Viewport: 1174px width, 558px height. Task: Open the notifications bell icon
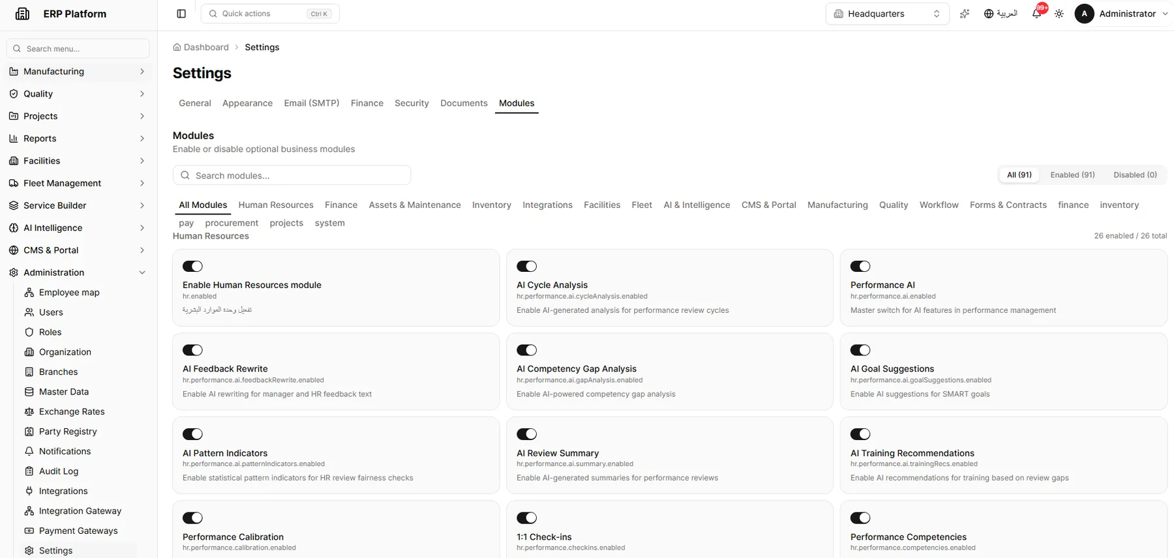pos(1037,14)
